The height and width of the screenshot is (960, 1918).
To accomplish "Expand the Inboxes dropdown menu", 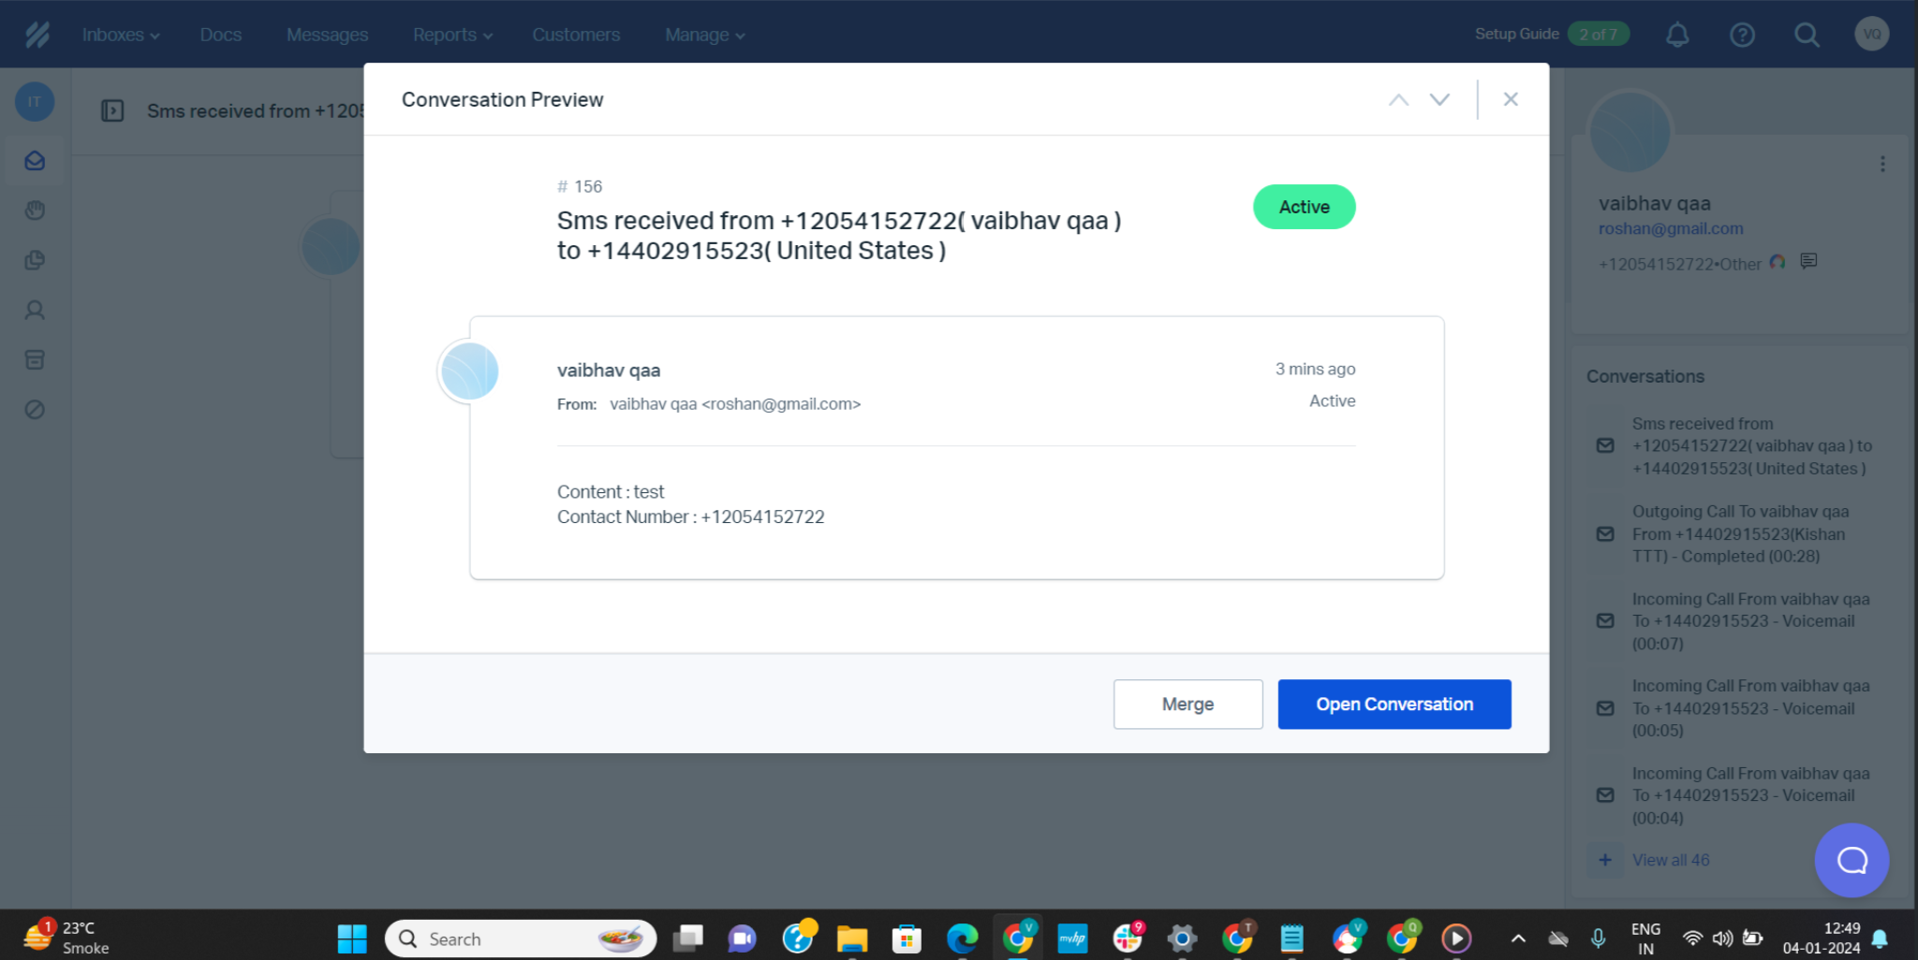I will point(121,35).
